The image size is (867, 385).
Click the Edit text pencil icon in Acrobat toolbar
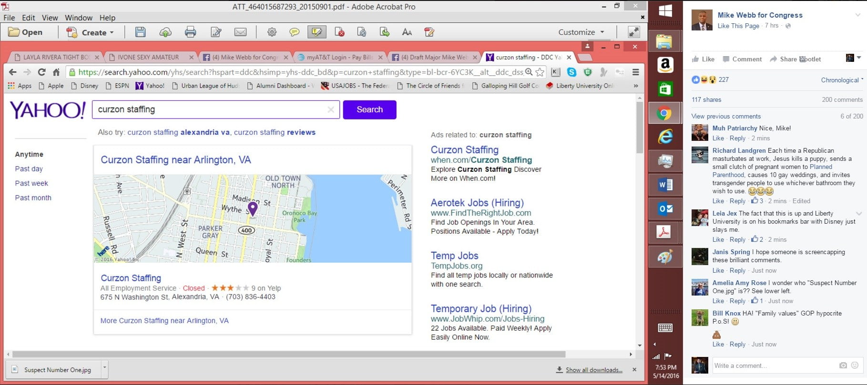point(216,32)
